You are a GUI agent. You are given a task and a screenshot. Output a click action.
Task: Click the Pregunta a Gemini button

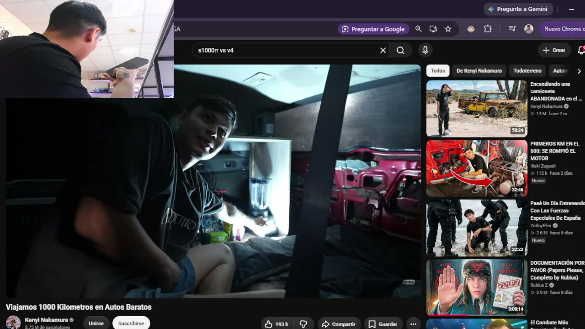518,9
